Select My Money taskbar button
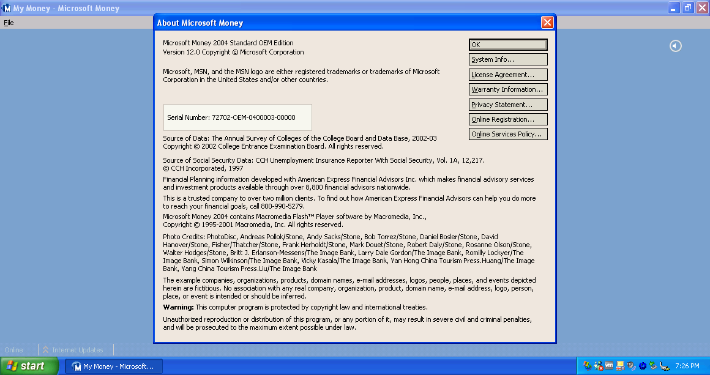710x375 pixels. pos(114,366)
